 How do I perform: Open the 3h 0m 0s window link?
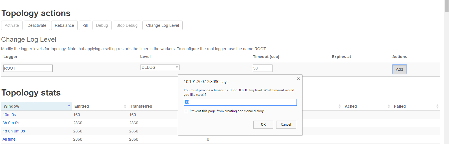pos(11,123)
